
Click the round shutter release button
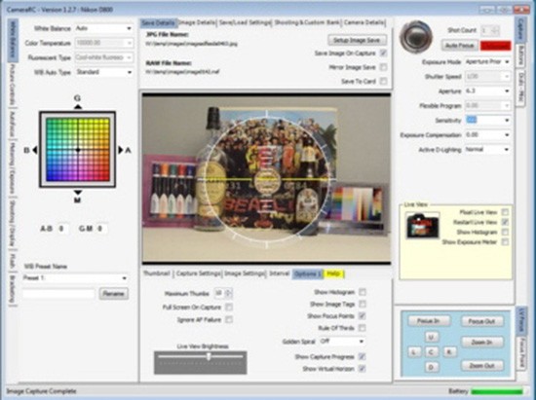coord(415,37)
